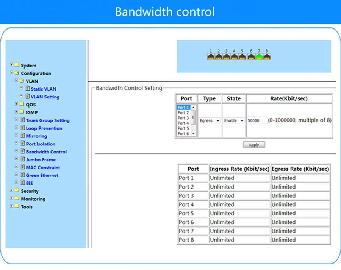Viewport: 341px width, 270px height.
Task: Click the Port 7 cell in rate table
Action: pos(193,231)
